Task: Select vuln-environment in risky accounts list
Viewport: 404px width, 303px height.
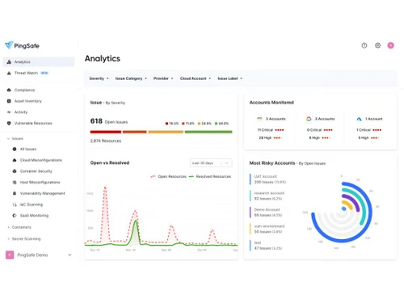Action: (267, 229)
